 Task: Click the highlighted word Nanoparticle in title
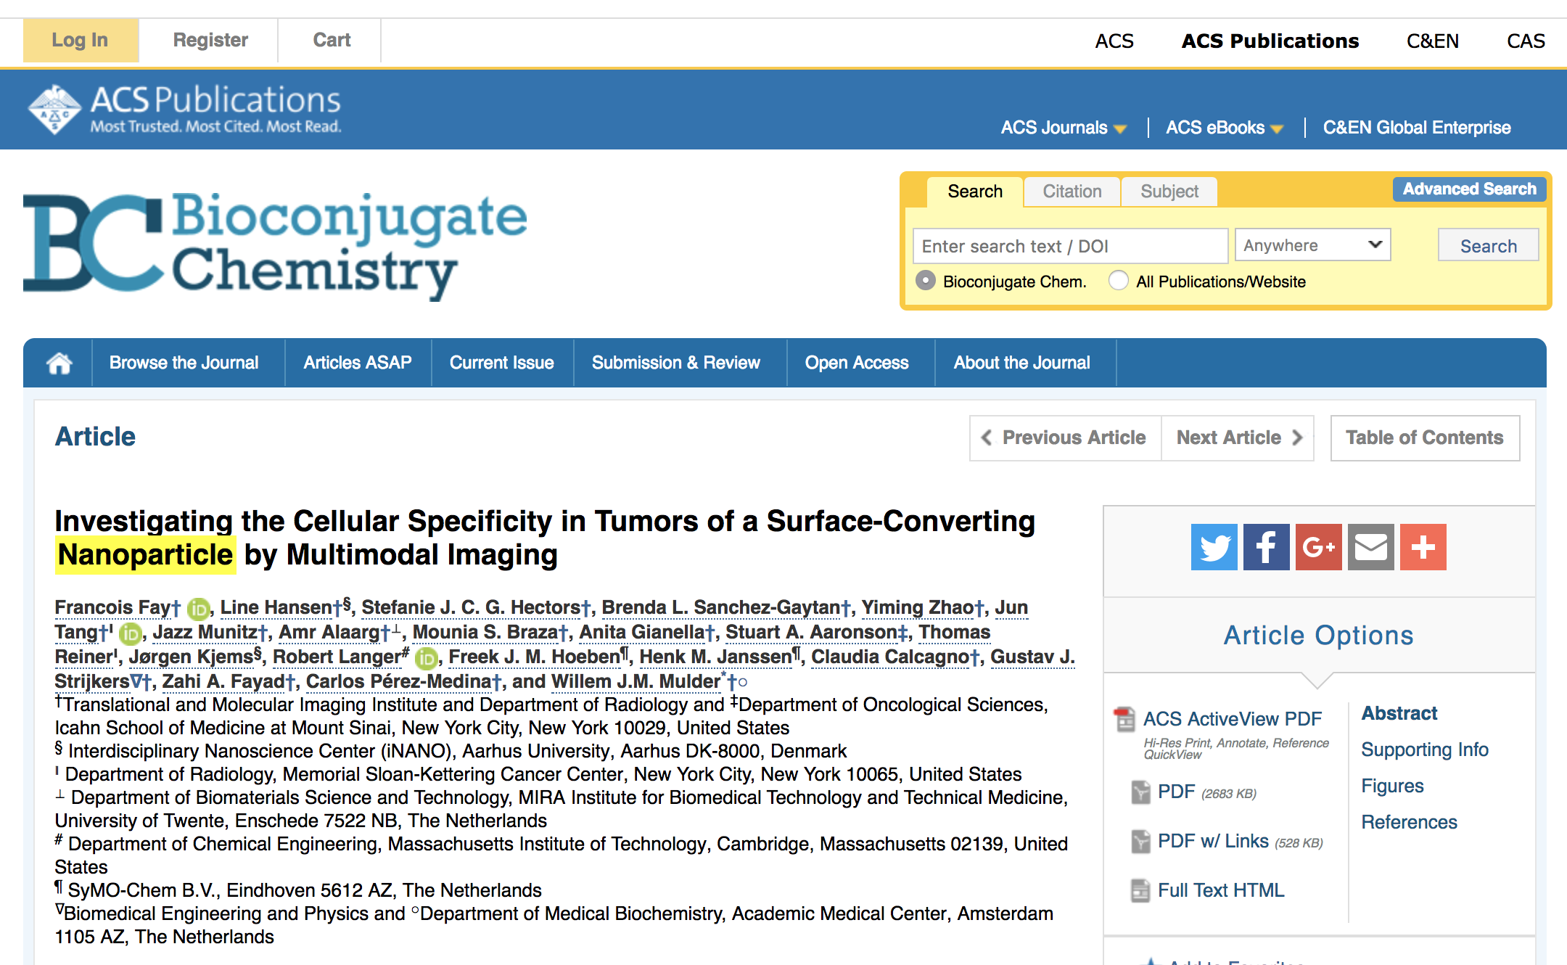click(146, 555)
